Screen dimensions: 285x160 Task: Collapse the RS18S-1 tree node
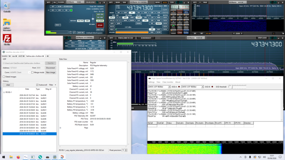pos(4,92)
